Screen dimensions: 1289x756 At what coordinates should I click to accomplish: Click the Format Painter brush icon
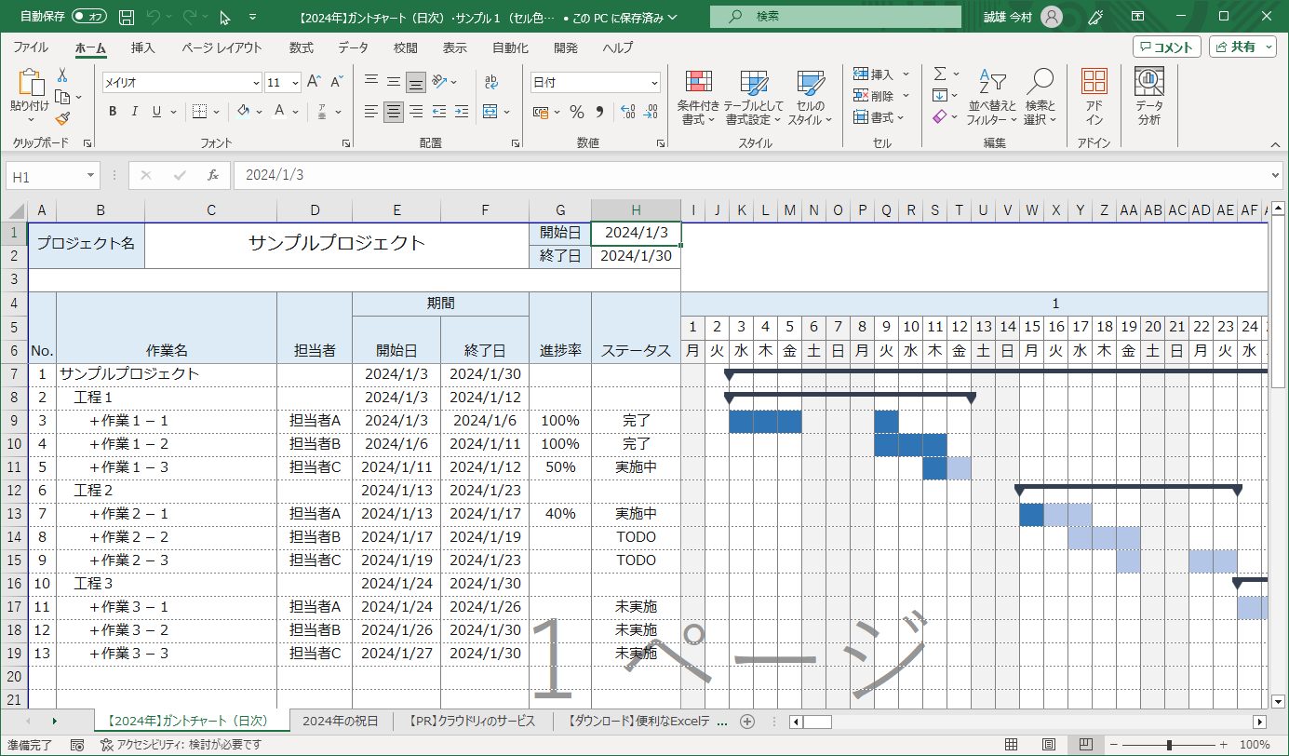coord(62,118)
